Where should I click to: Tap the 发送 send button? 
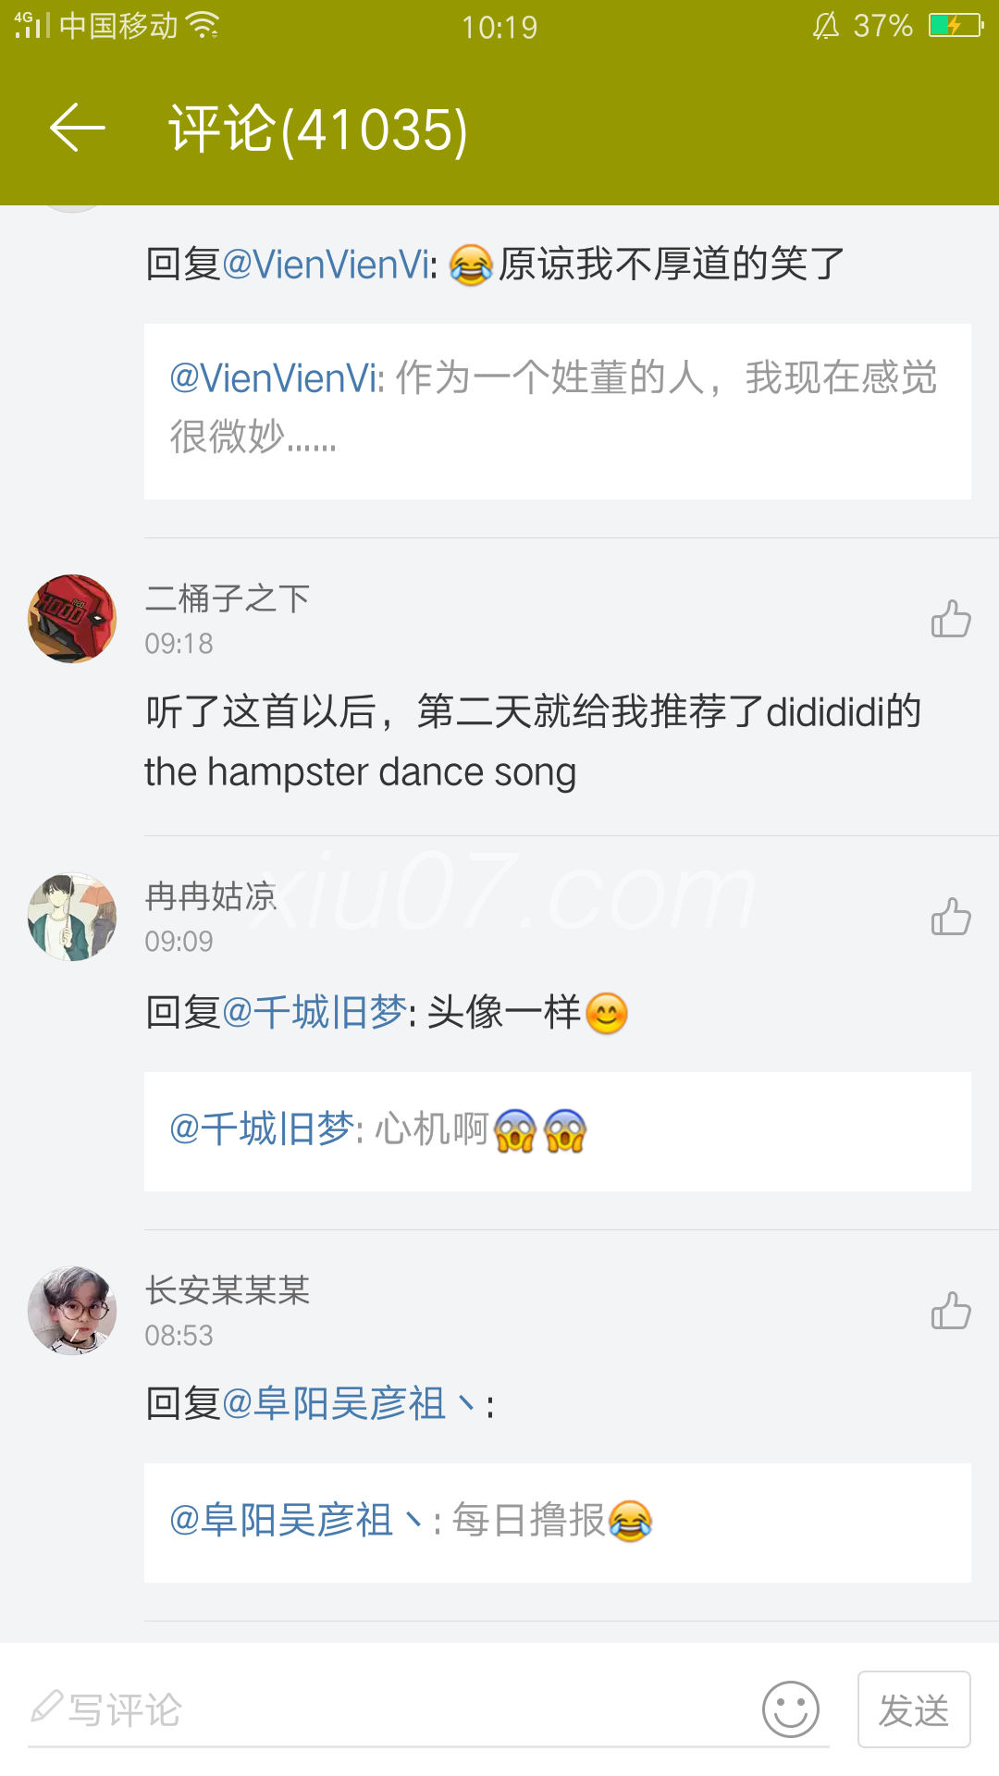tap(914, 1709)
